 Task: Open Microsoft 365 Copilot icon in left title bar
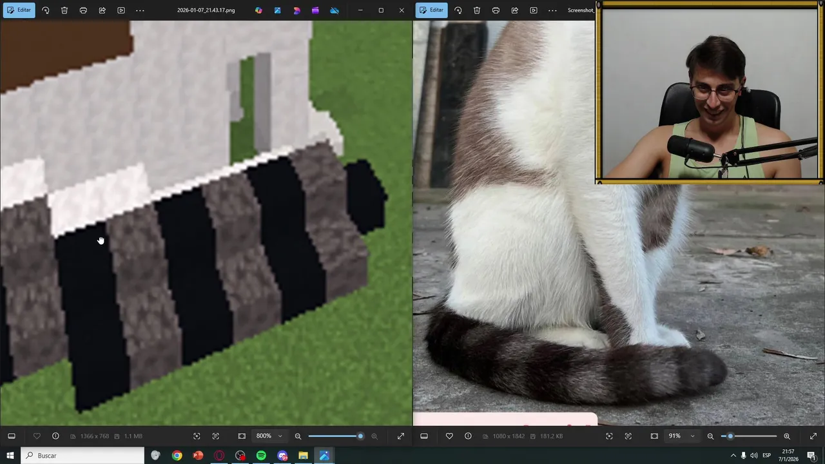click(x=258, y=10)
